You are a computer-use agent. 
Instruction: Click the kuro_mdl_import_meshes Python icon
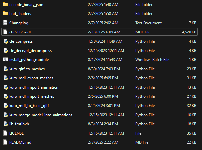point(6,96)
